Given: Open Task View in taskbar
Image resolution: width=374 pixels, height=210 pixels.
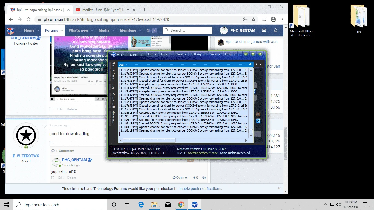Looking at the screenshot, I should tap(127, 205).
